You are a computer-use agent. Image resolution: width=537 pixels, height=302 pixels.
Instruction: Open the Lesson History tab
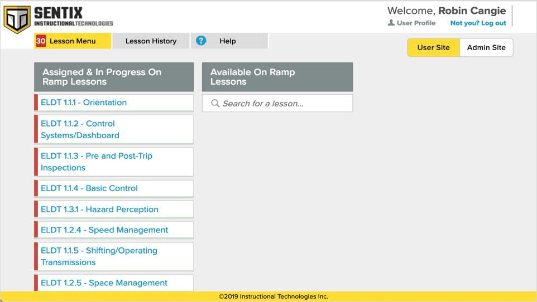[151, 41]
